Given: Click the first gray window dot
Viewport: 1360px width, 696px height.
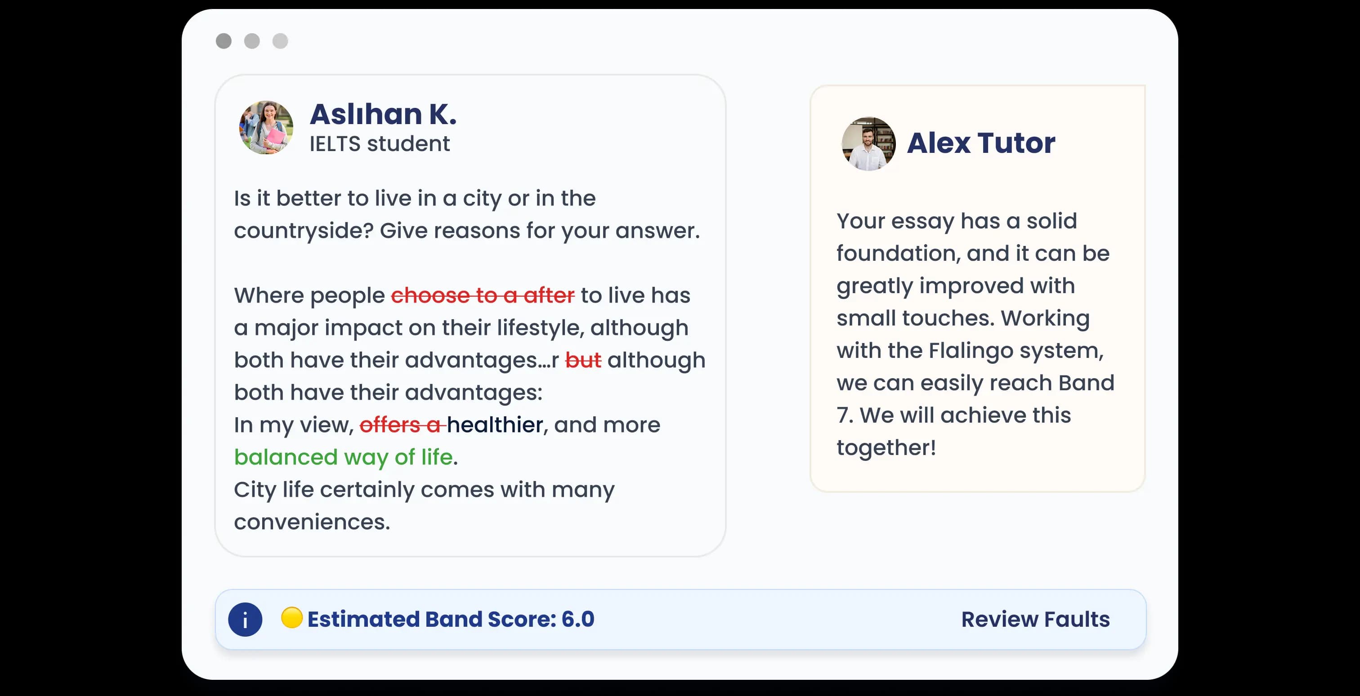Looking at the screenshot, I should (224, 41).
